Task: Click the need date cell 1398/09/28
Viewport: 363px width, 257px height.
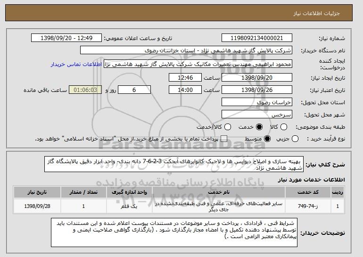Action: [x=37, y=206]
